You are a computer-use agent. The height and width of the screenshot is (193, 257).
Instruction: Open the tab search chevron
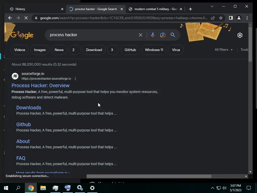point(212,6)
